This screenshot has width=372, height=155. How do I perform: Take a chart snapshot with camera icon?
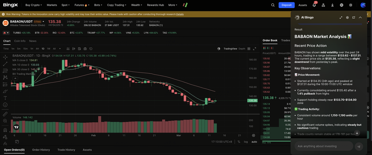point(85,49)
